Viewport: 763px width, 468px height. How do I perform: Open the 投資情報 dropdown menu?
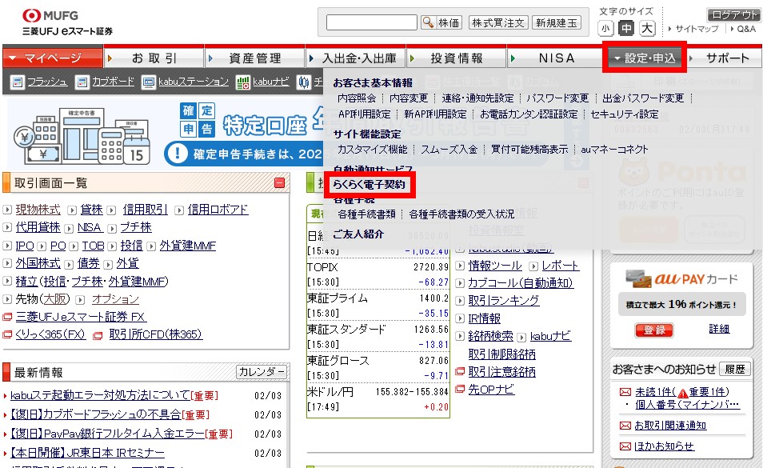[456, 58]
